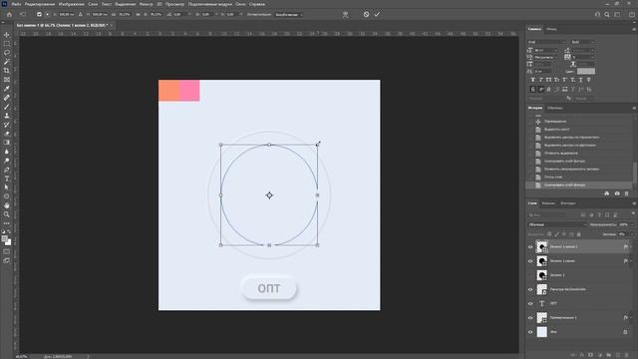This screenshot has height=359, width=638.
Task: Open the Файл menu
Action: [16, 4]
